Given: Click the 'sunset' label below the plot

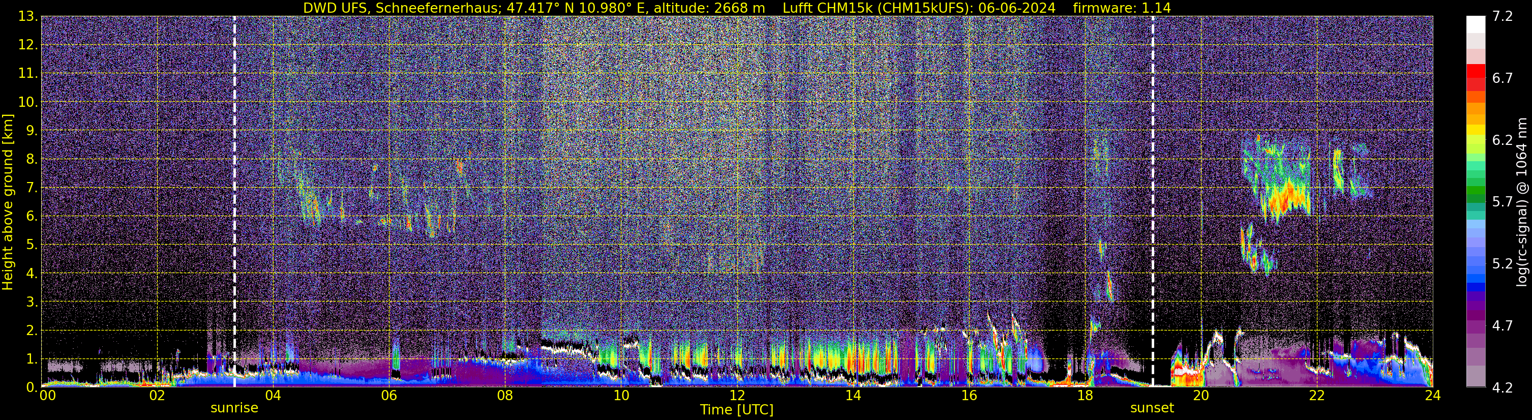Looking at the screenshot, I should click(1152, 407).
